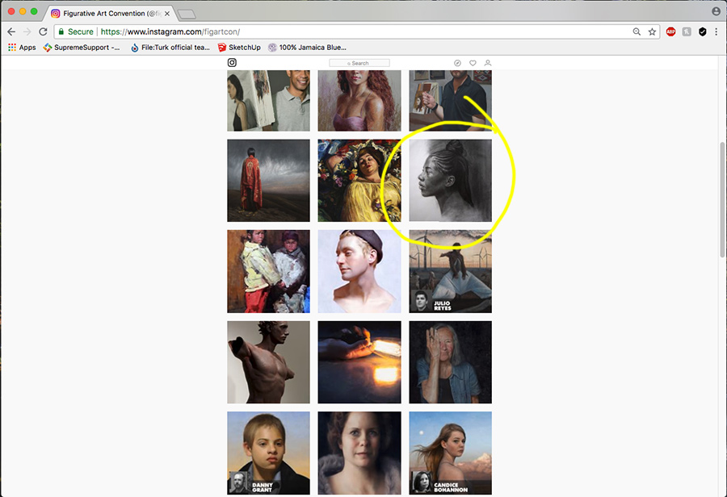Open the SketchUp bookmark
Screen dimensions: 727x497
239,48
